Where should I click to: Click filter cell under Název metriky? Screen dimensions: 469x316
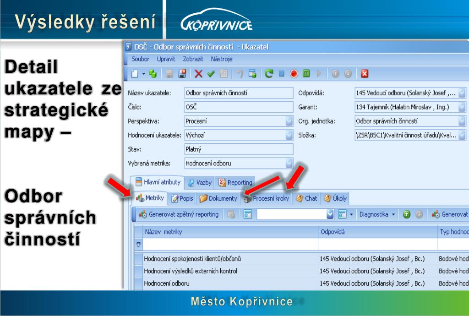pos(230,245)
